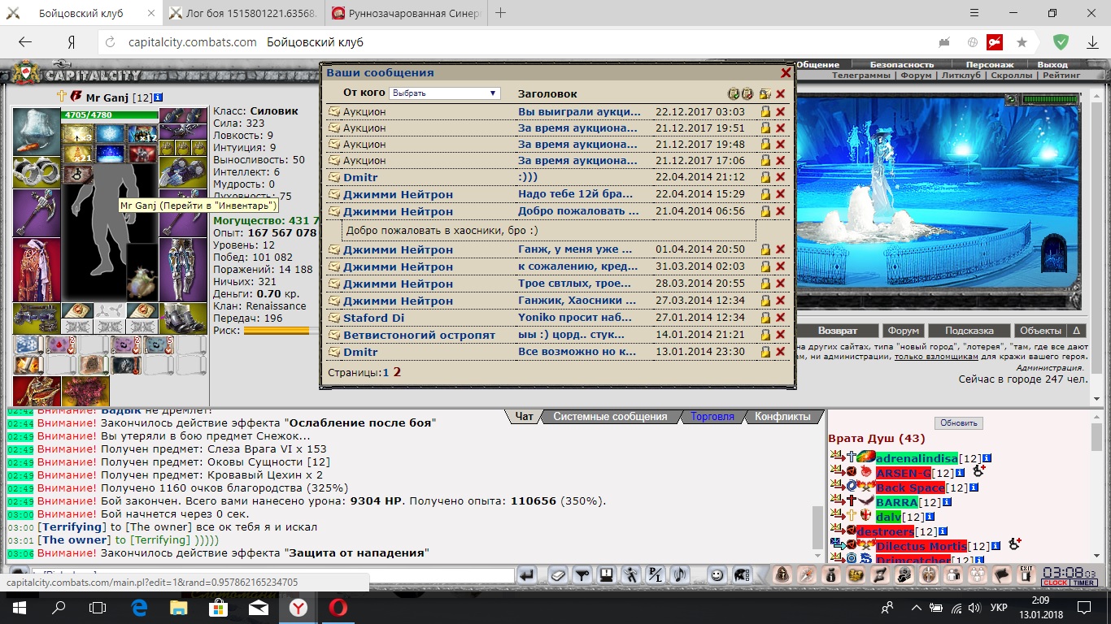Click the eraser clear-chat icon

pos(558,575)
